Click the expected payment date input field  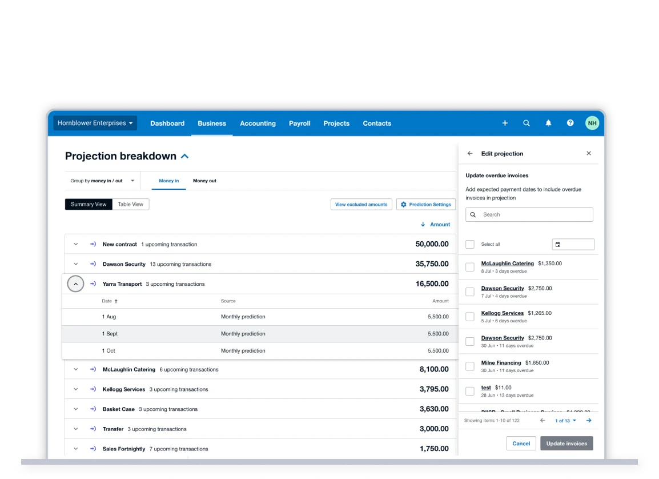pyautogui.click(x=573, y=244)
